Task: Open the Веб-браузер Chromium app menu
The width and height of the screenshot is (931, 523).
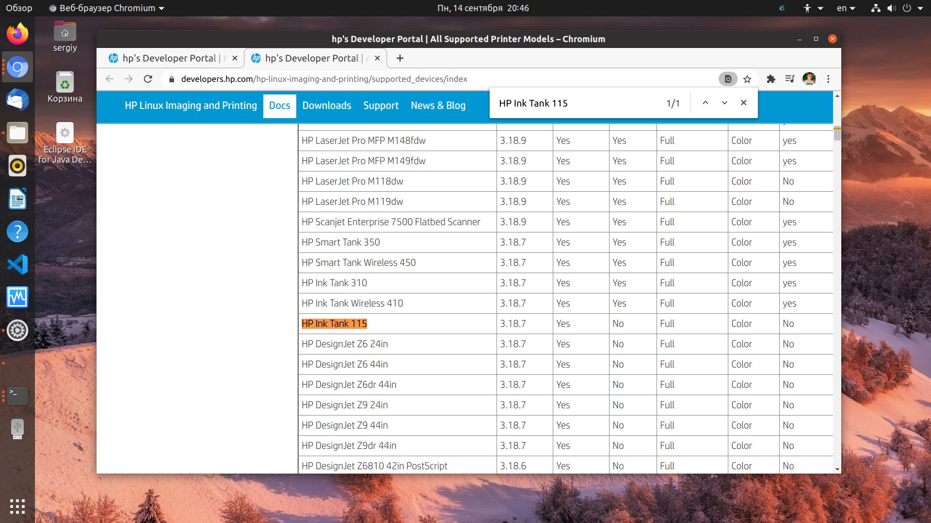Action: point(107,8)
